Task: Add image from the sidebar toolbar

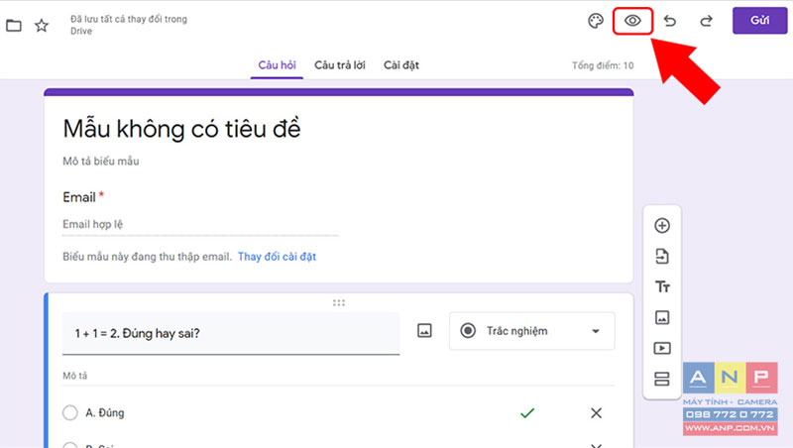Action: 662,317
